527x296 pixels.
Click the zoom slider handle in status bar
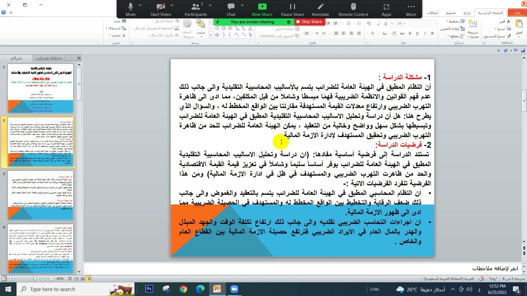coord(35,279)
